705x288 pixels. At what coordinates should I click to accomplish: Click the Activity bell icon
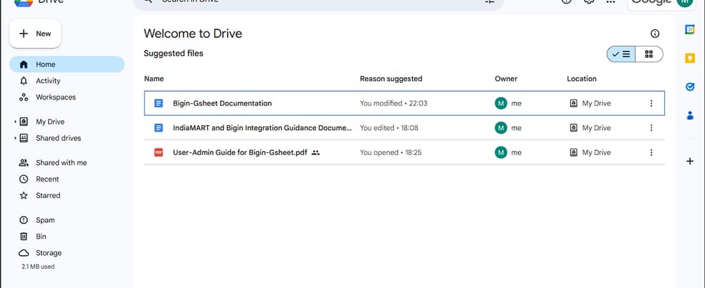pos(24,81)
